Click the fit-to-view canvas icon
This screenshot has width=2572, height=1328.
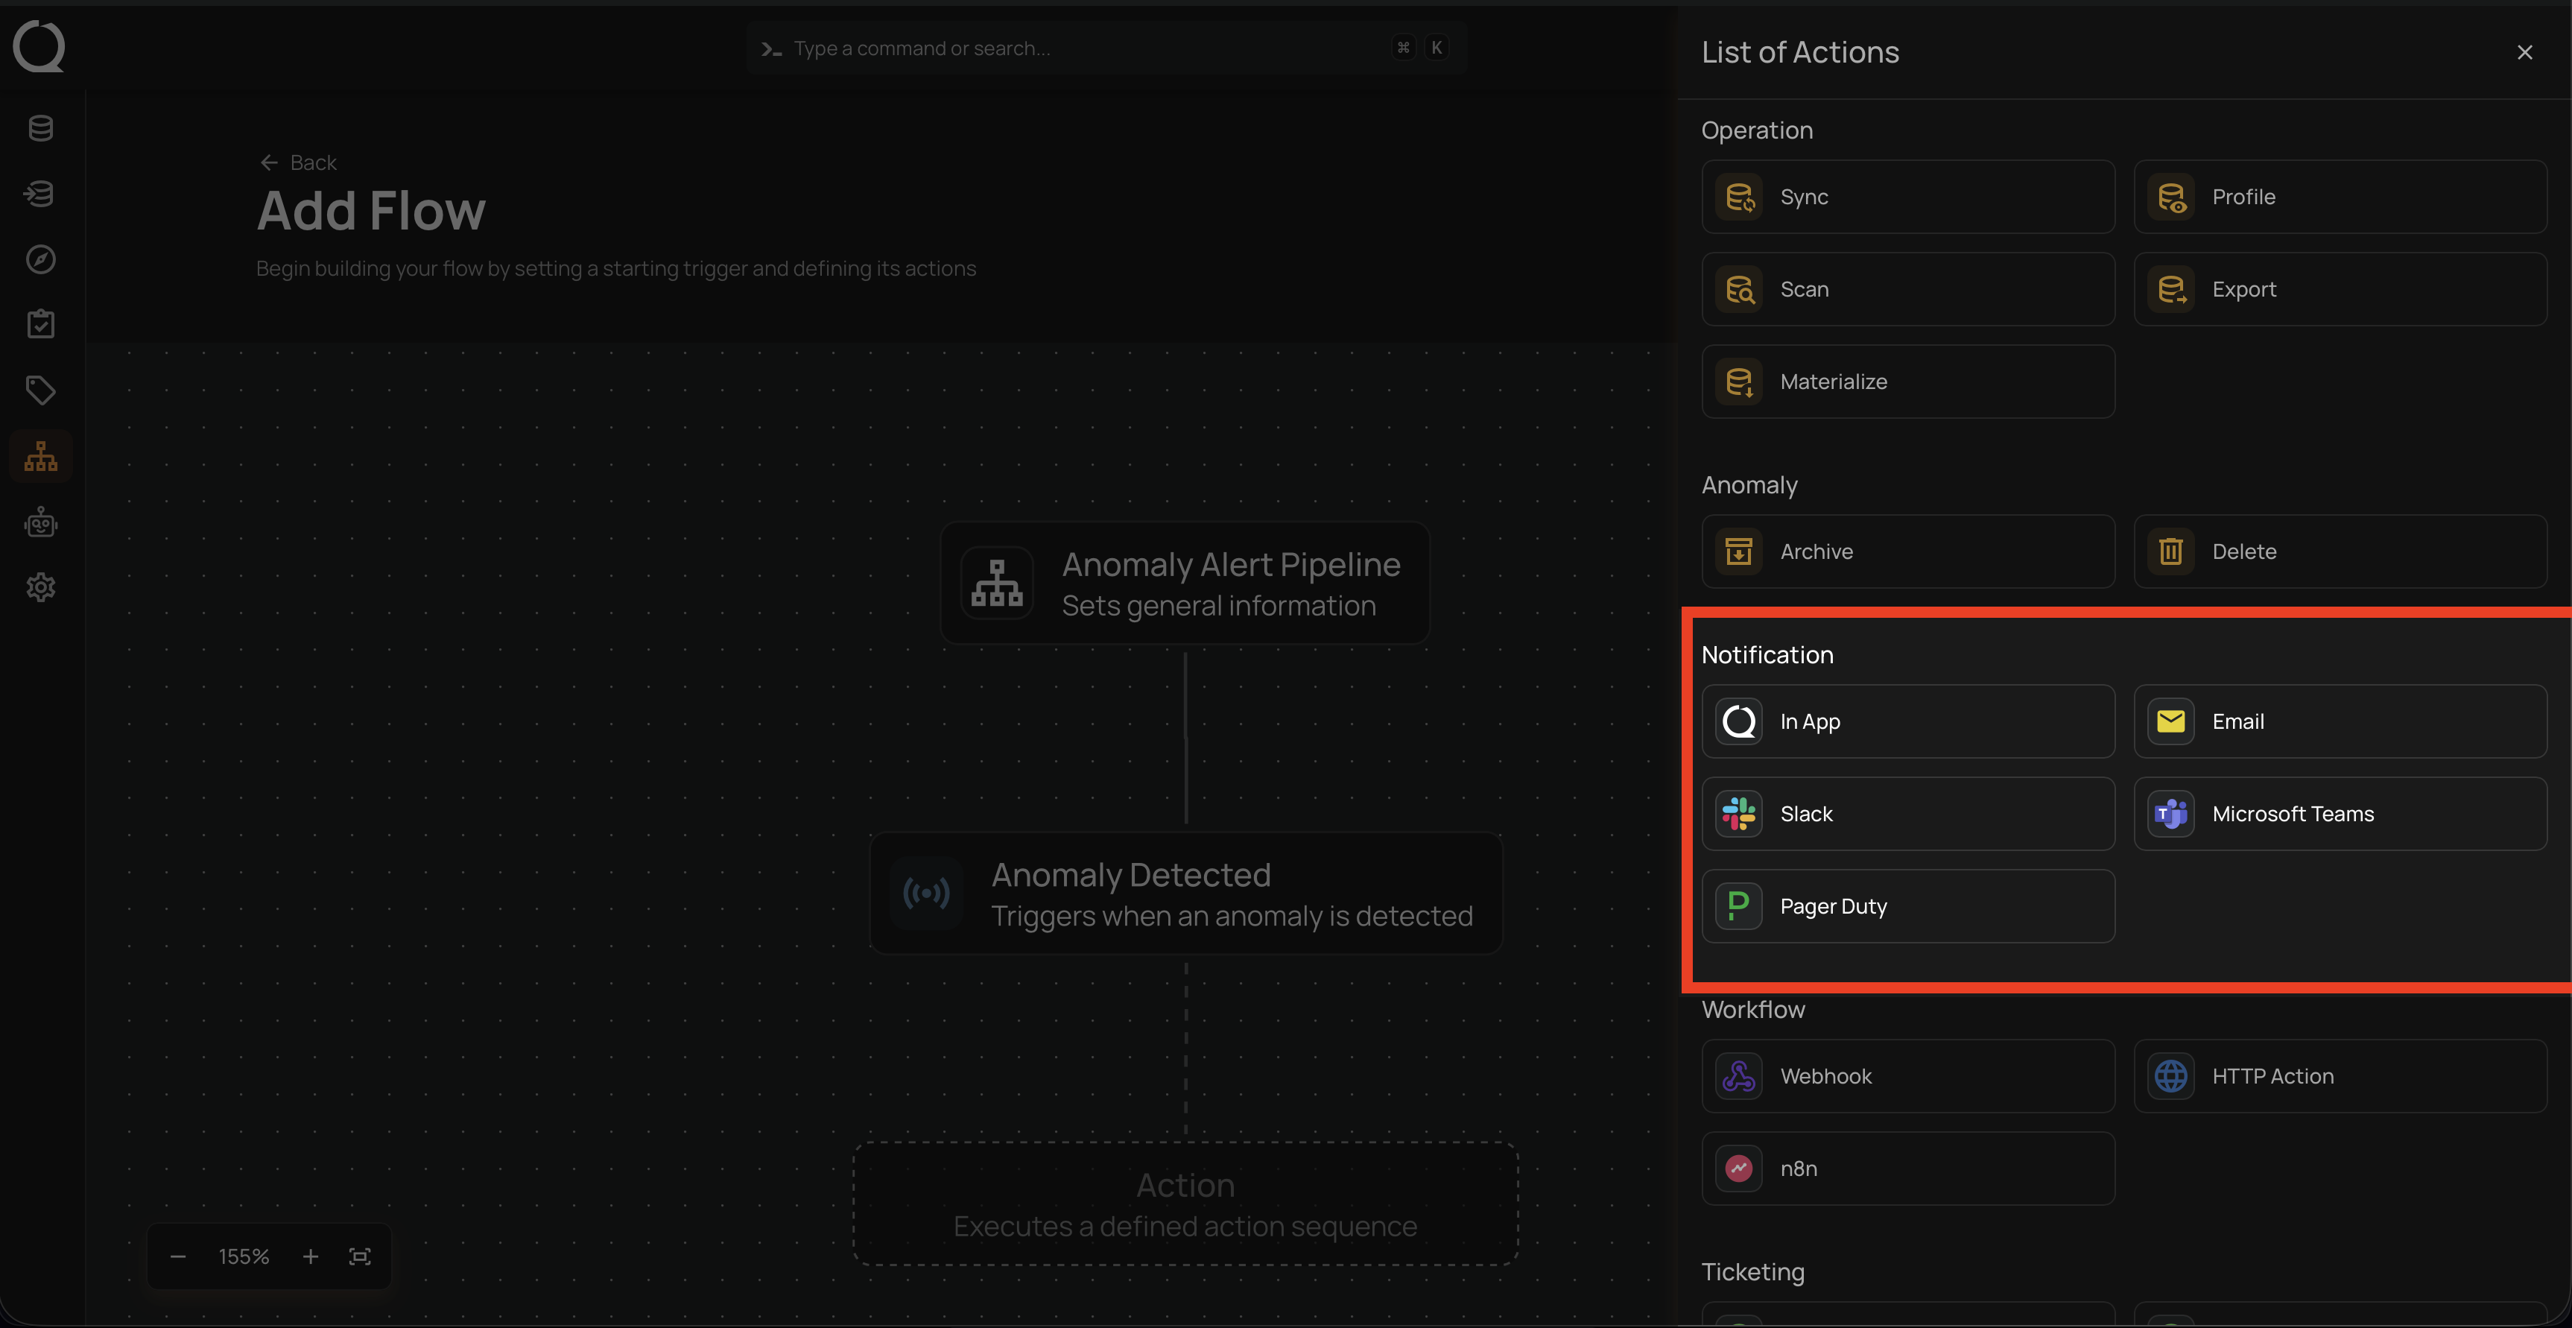point(359,1256)
